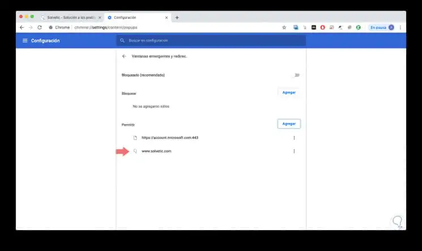The height and width of the screenshot is (251, 422).
Task: Open the hamburger menu beside Configuración
Action: pyautogui.click(x=25, y=41)
